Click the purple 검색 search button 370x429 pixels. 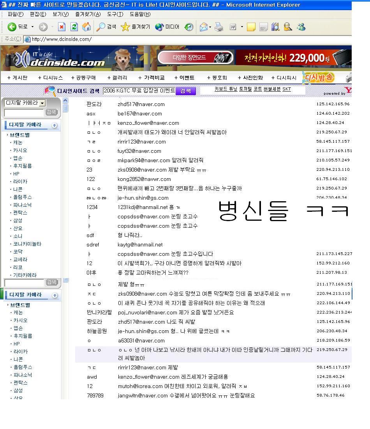pyautogui.click(x=186, y=91)
